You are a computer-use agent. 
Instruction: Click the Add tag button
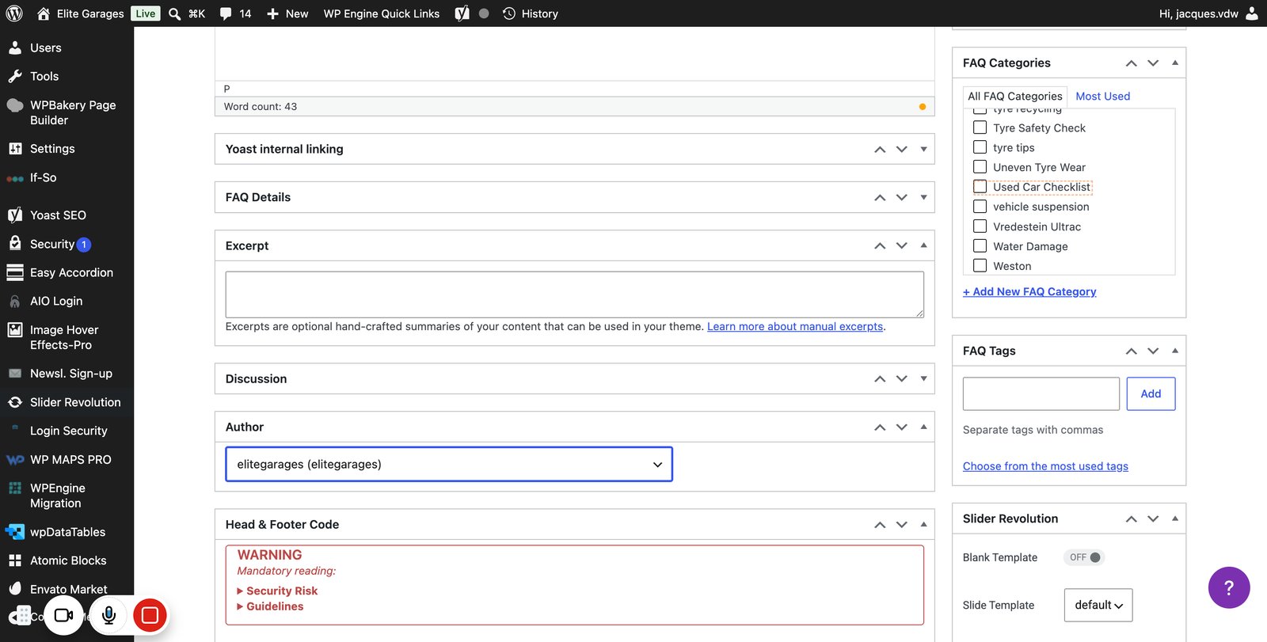[1151, 393]
